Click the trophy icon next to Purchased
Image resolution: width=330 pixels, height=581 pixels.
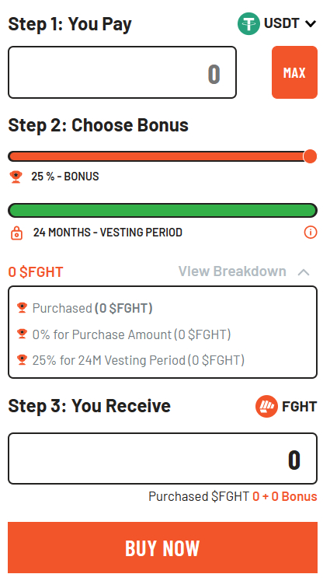pyautogui.click(x=23, y=307)
